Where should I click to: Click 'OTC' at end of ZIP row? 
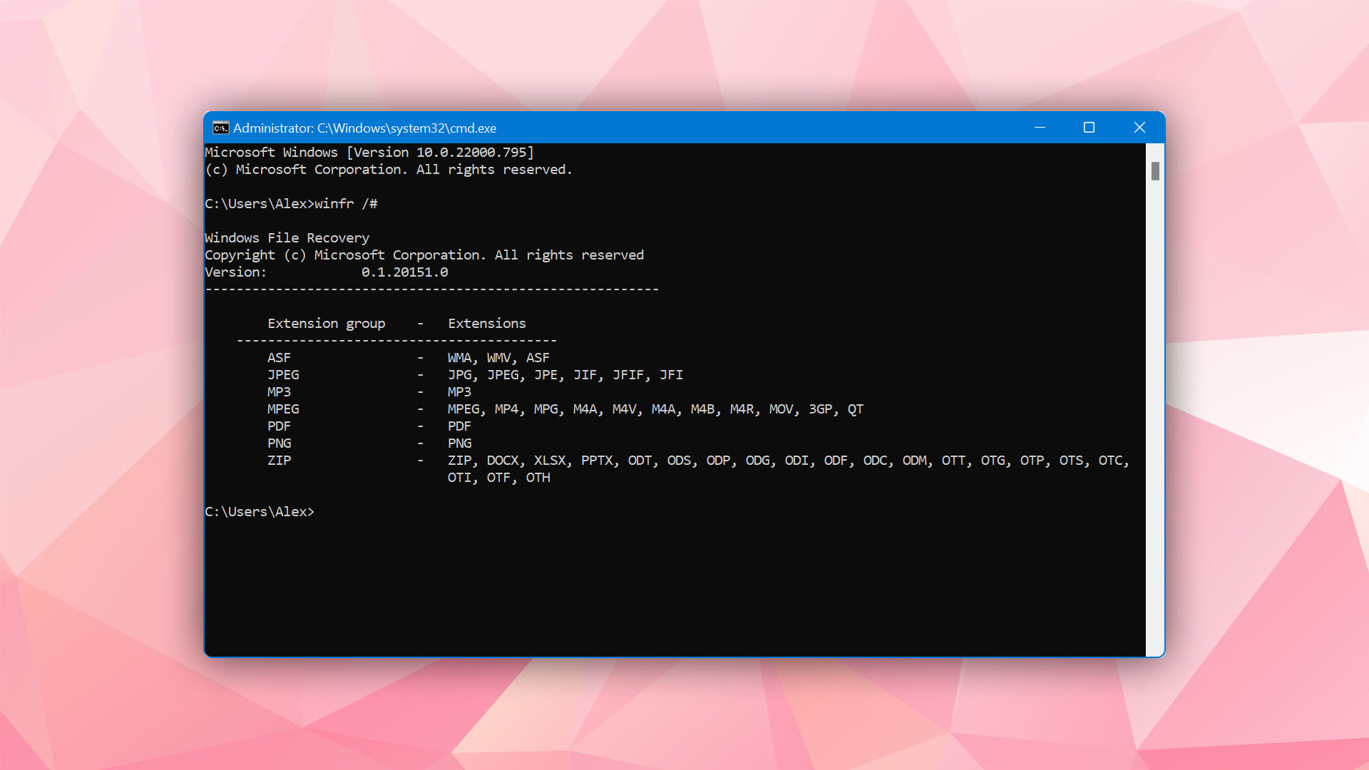click(x=1110, y=461)
